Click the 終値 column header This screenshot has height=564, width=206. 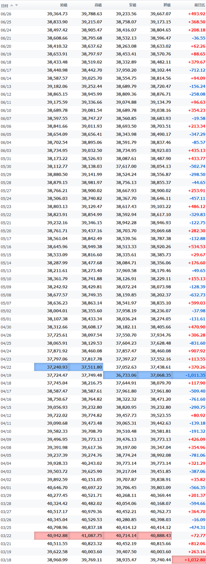pos(167,5)
